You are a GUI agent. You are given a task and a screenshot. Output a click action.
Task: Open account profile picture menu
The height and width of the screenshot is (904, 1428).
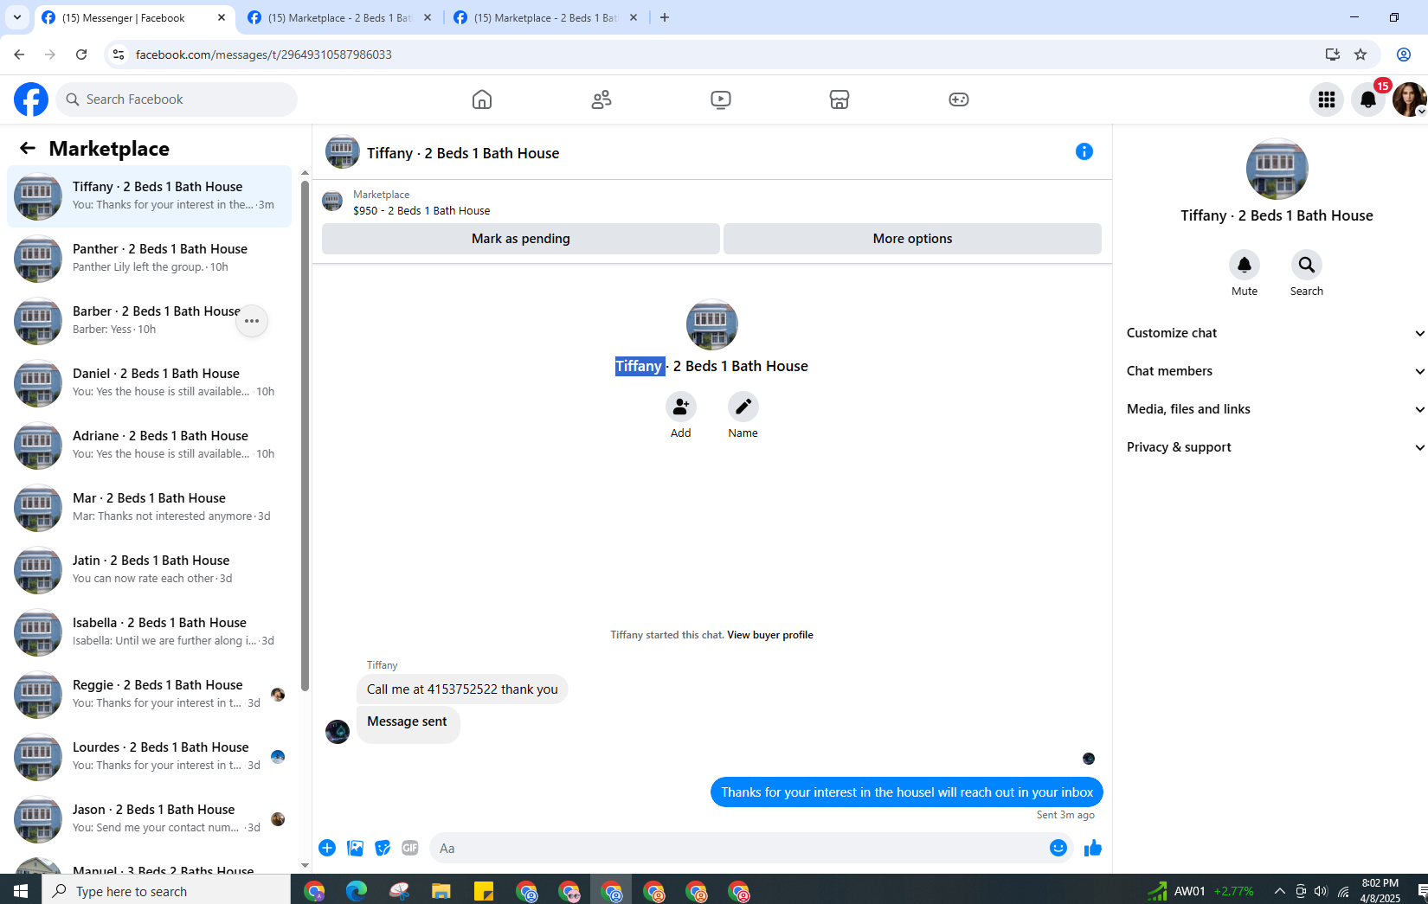coord(1409,99)
